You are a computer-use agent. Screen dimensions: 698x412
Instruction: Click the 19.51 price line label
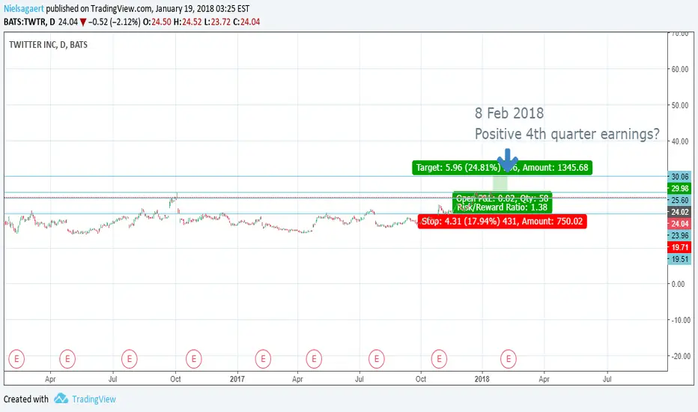pos(679,259)
